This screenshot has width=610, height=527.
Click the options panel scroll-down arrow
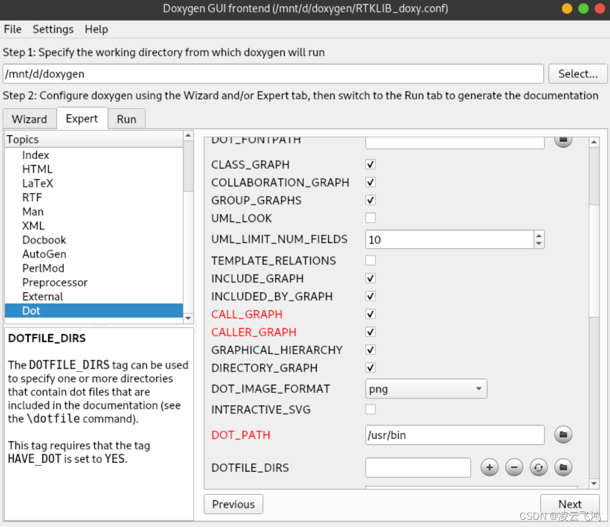(x=594, y=484)
